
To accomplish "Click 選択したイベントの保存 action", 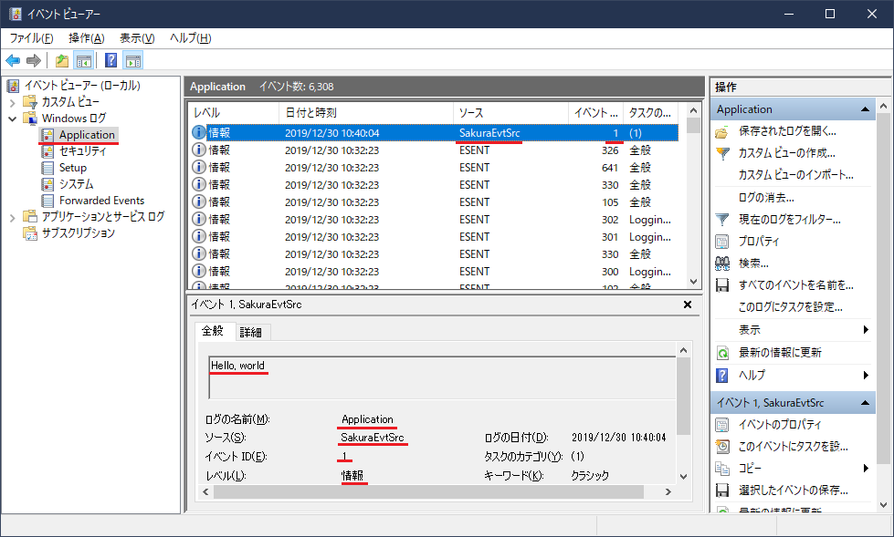I will click(x=793, y=491).
